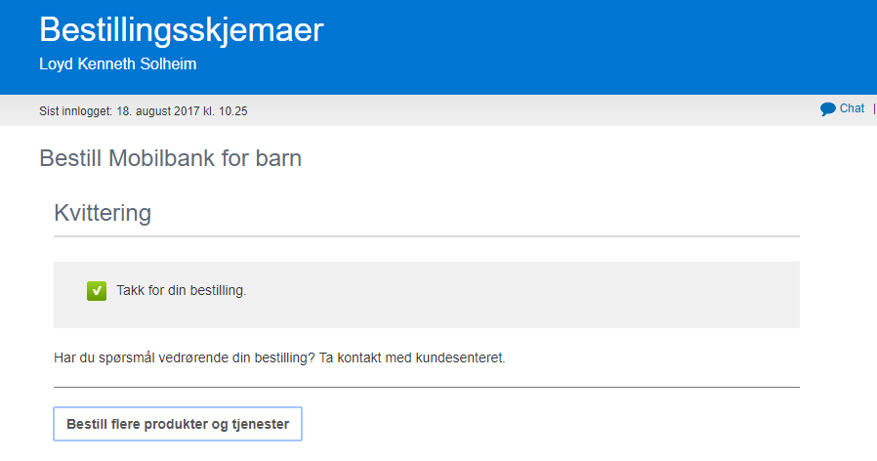
Task: Click the Kvittering section heading
Action: pos(103,212)
